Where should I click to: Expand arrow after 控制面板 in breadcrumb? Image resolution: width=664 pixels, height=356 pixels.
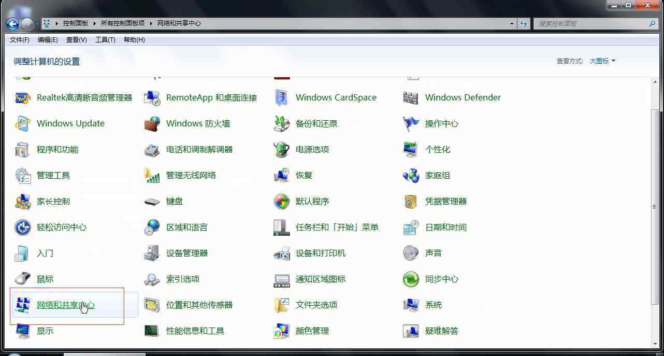point(95,23)
